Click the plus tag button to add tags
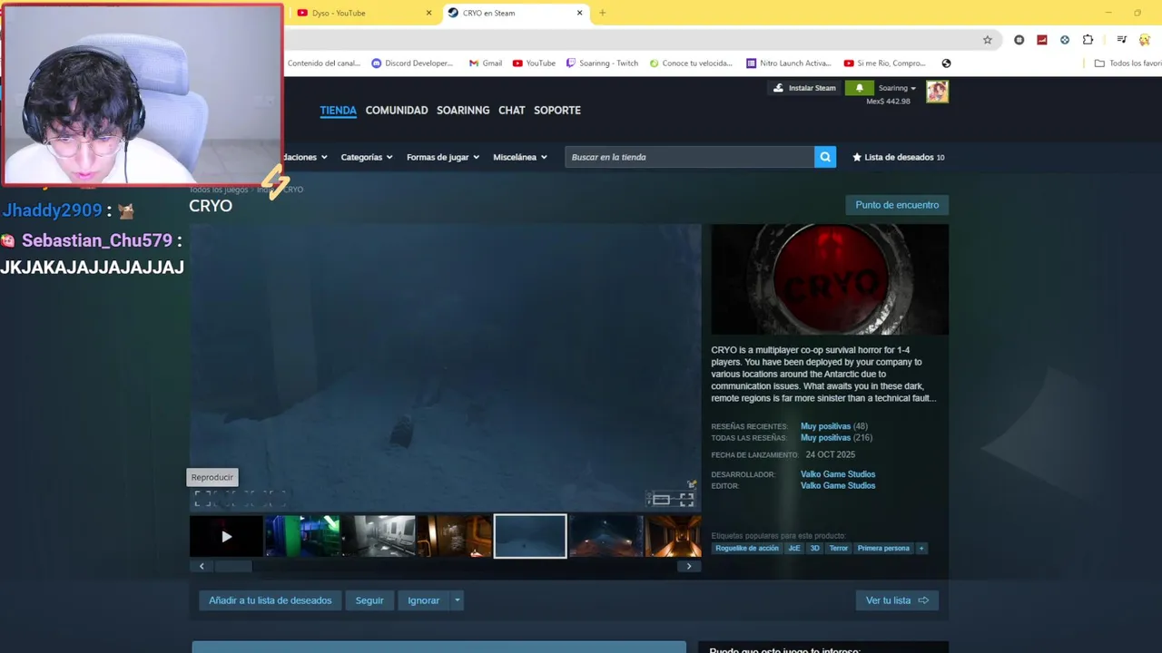 coord(921,548)
